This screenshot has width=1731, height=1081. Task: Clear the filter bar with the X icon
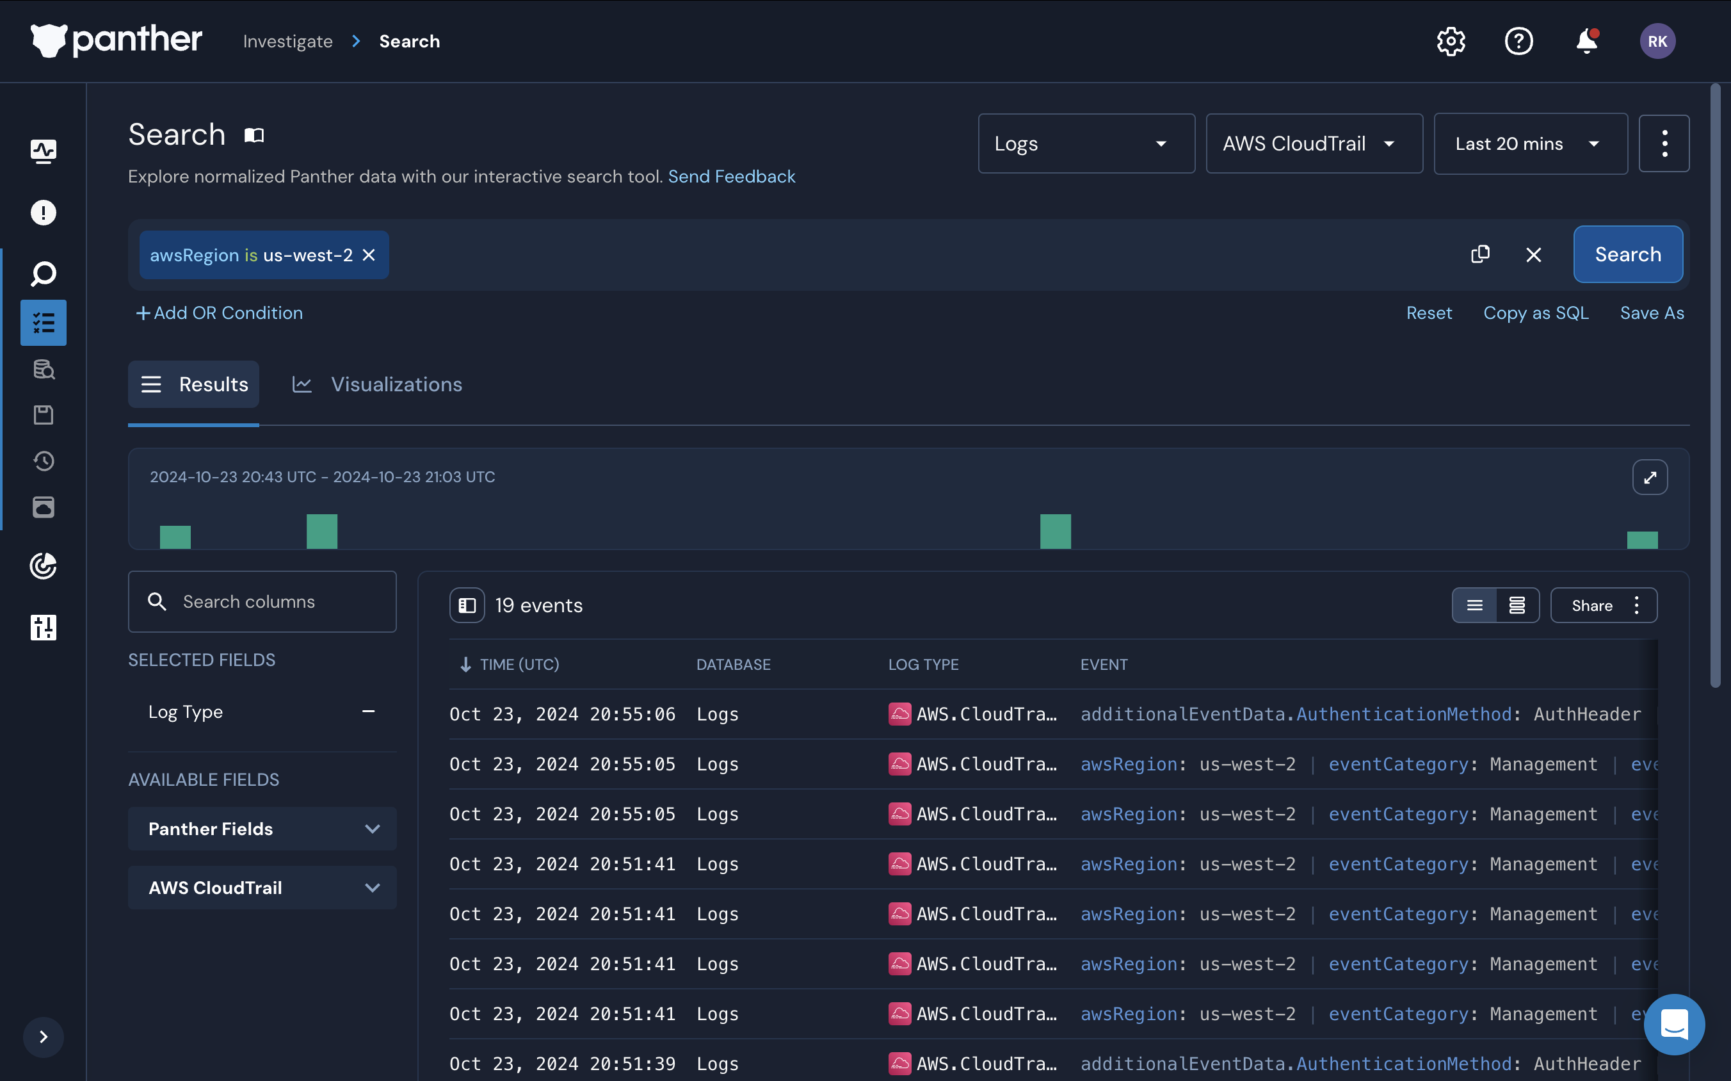click(x=1534, y=254)
